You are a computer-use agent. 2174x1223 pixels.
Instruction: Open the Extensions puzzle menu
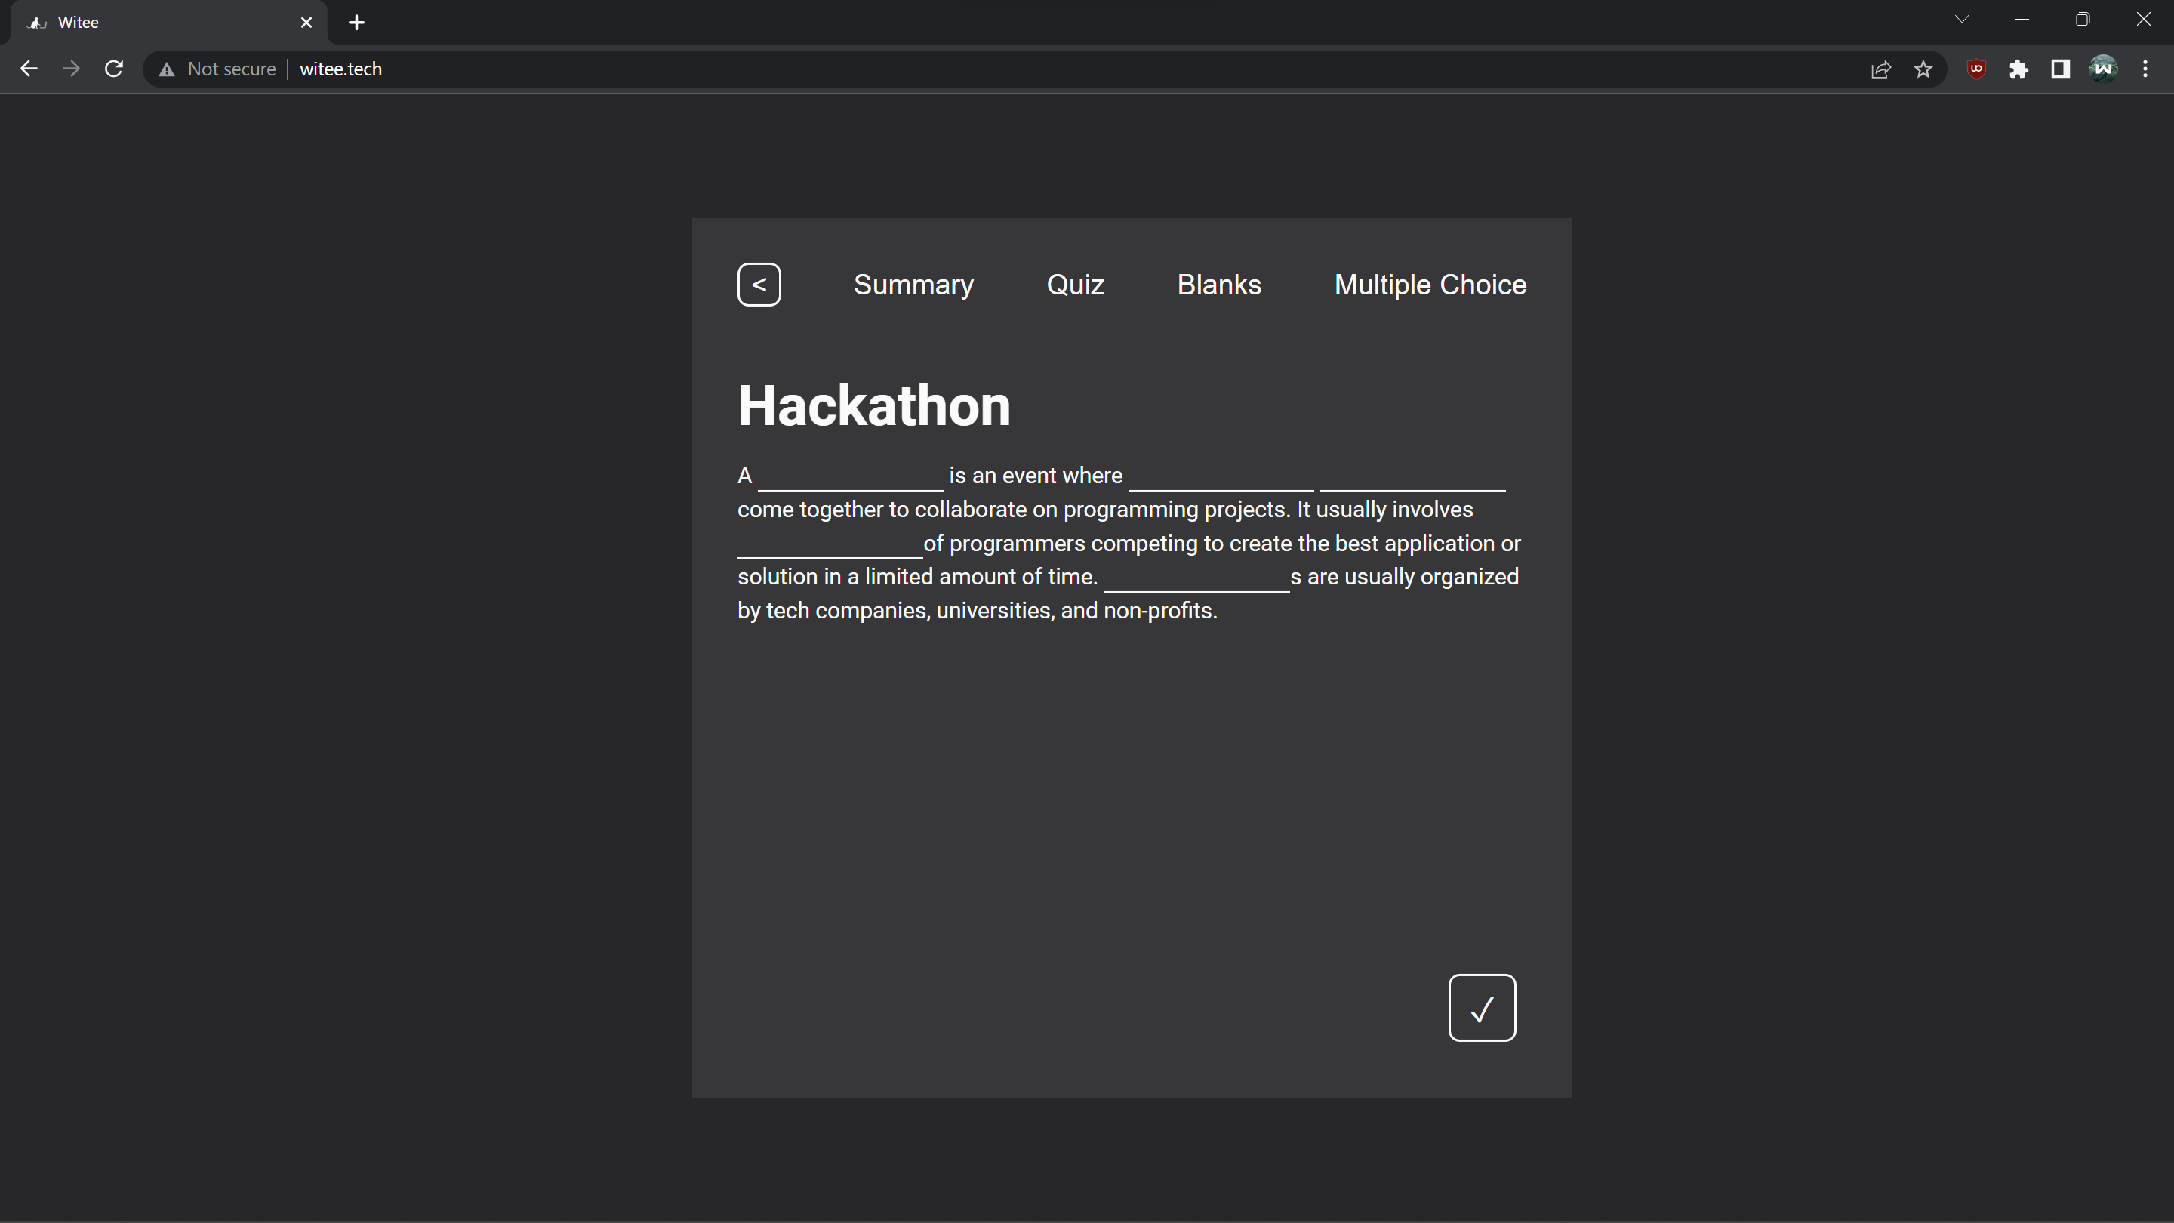click(2018, 69)
